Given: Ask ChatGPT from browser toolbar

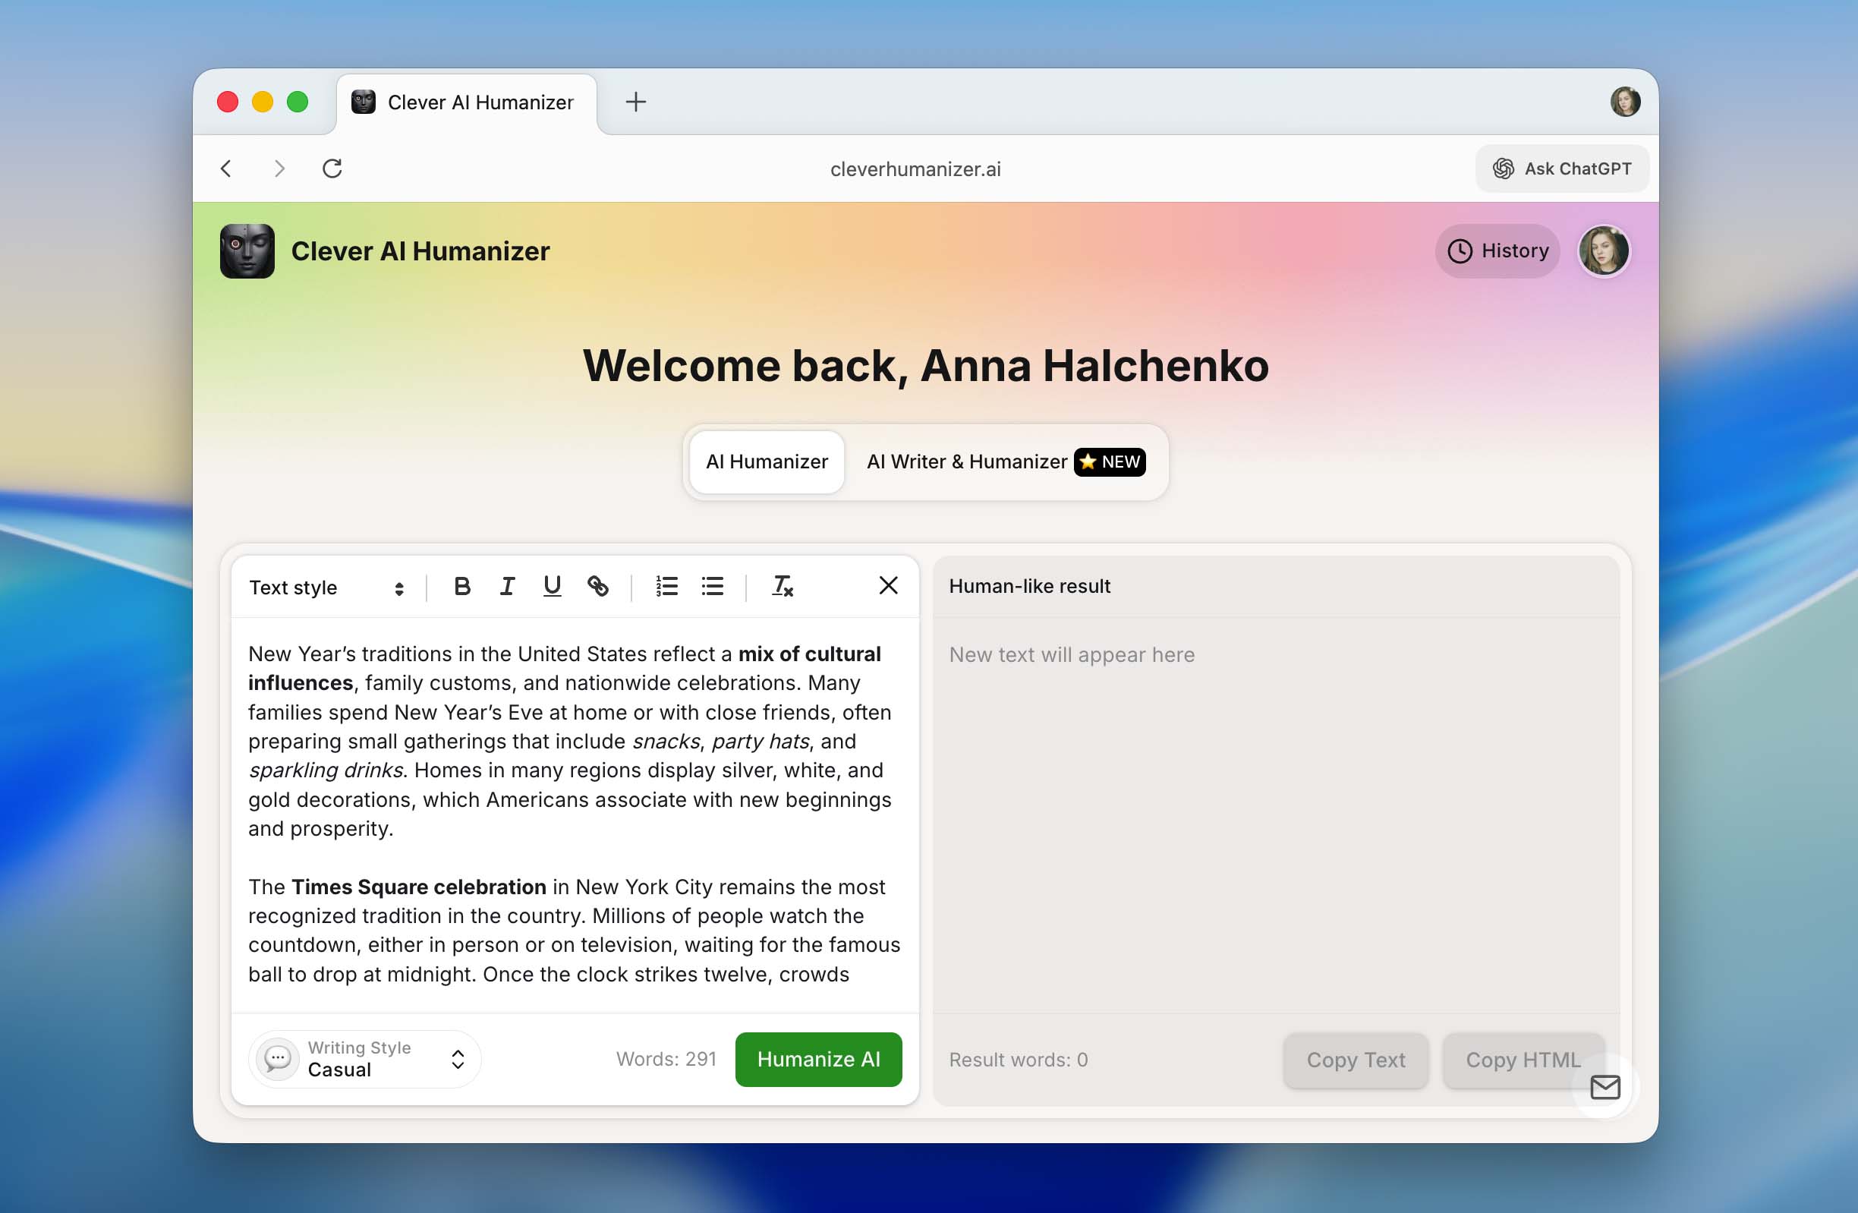Looking at the screenshot, I should click(1562, 169).
